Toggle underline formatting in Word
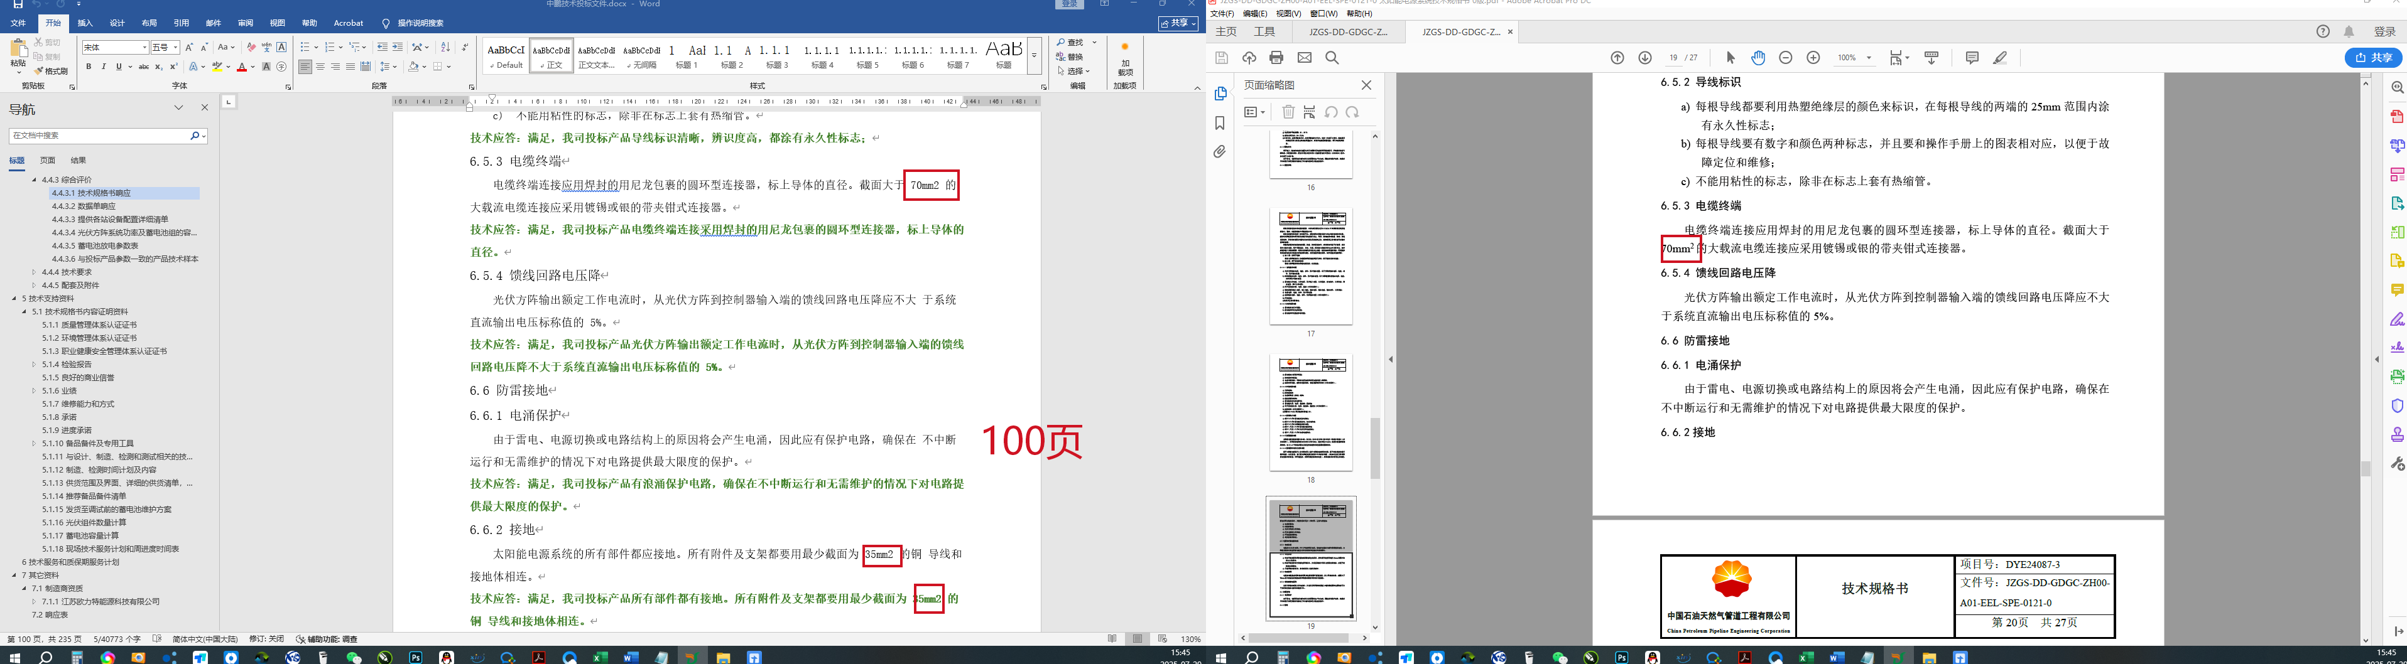The image size is (2407, 664). [119, 67]
